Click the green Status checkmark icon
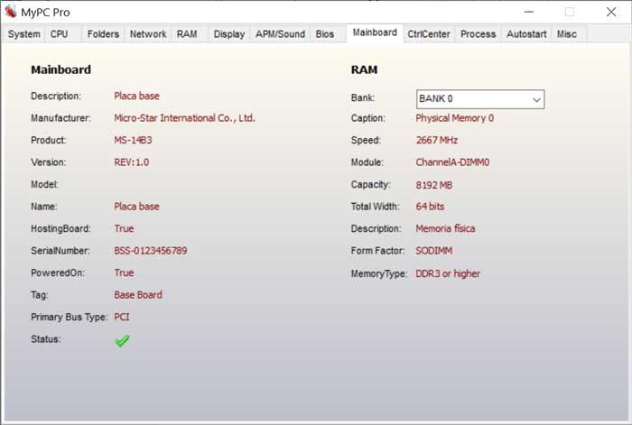The image size is (632, 425). click(x=122, y=340)
